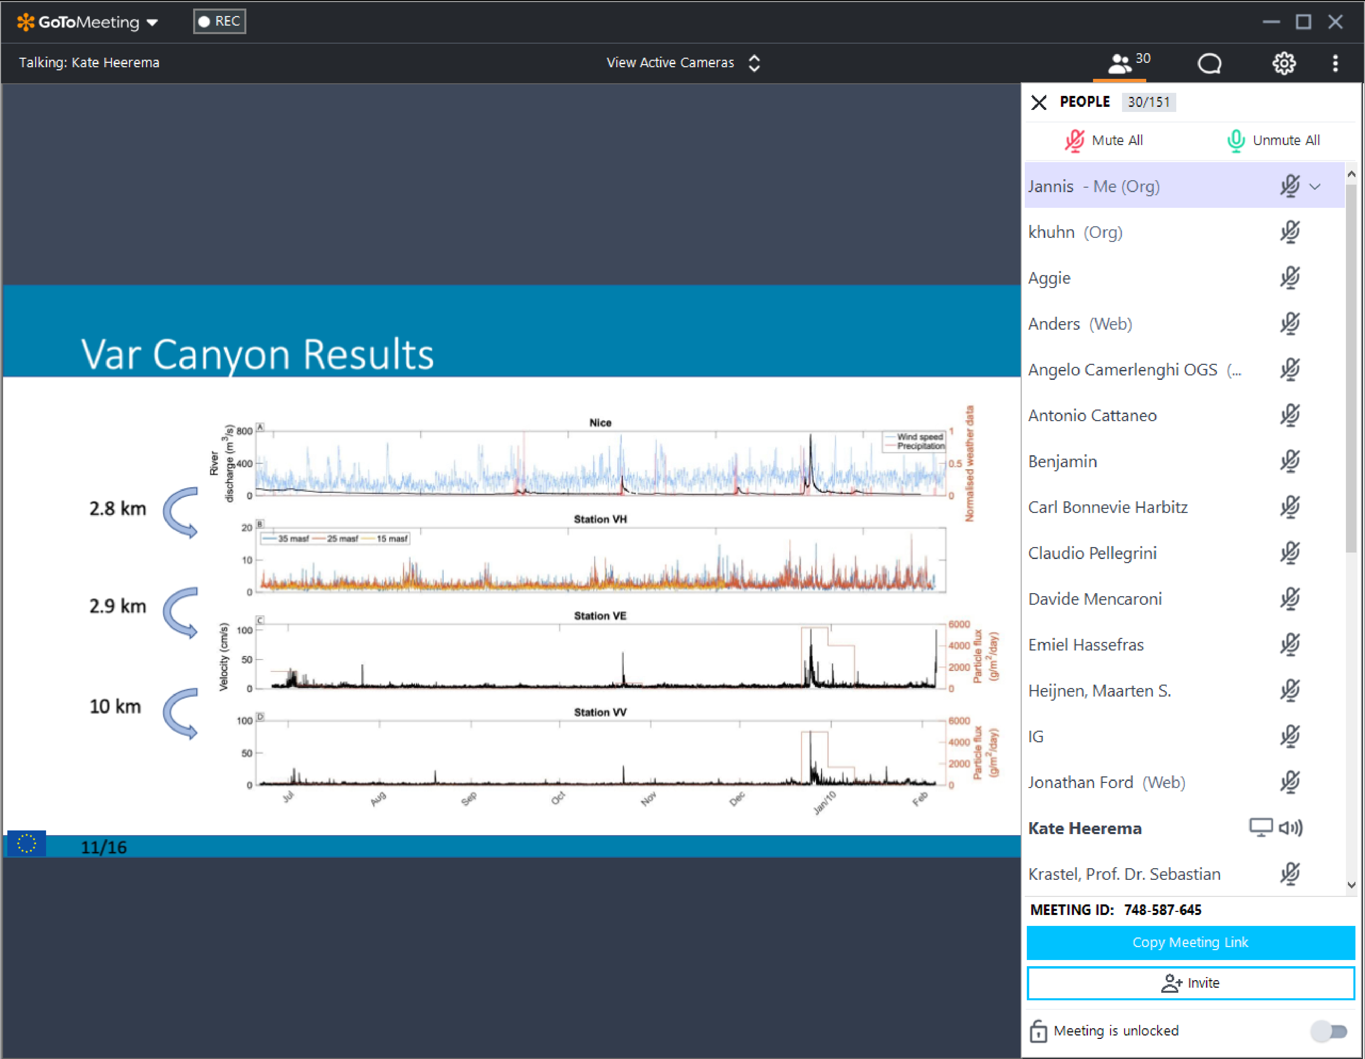Click the people list scrollbar up arrow
Image resolution: width=1365 pixels, height=1059 pixels.
(x=1351, y=174)
